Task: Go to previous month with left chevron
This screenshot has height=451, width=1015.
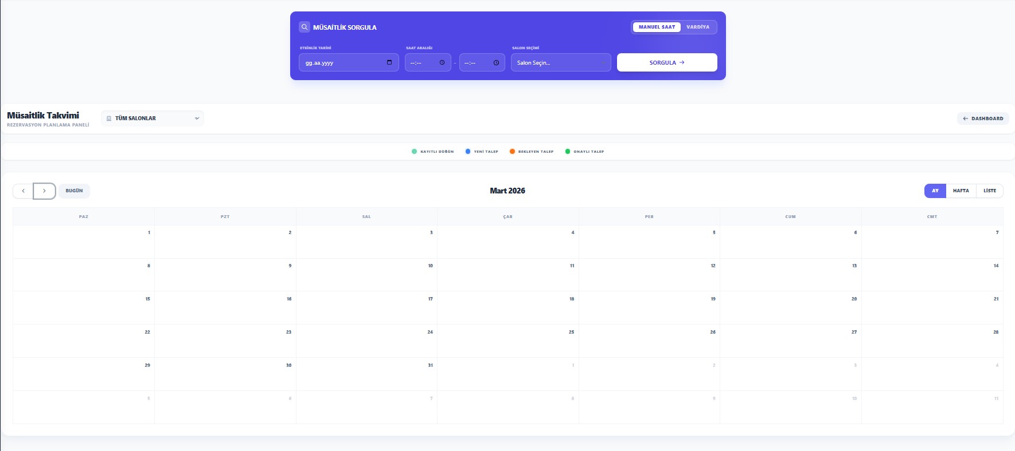Action: tap(23, 191)
